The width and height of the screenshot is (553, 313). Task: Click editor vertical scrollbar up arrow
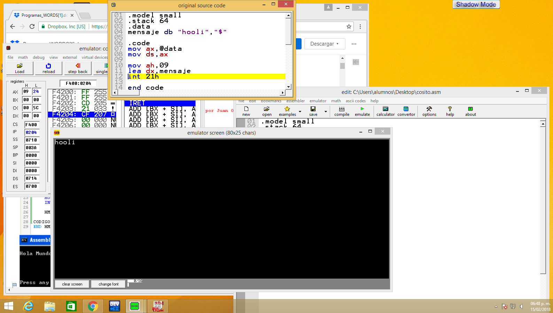pos(543,124)
